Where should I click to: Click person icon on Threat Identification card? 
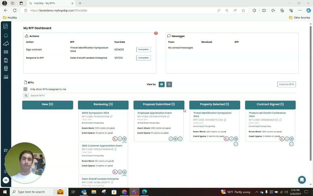coord(231,139)
